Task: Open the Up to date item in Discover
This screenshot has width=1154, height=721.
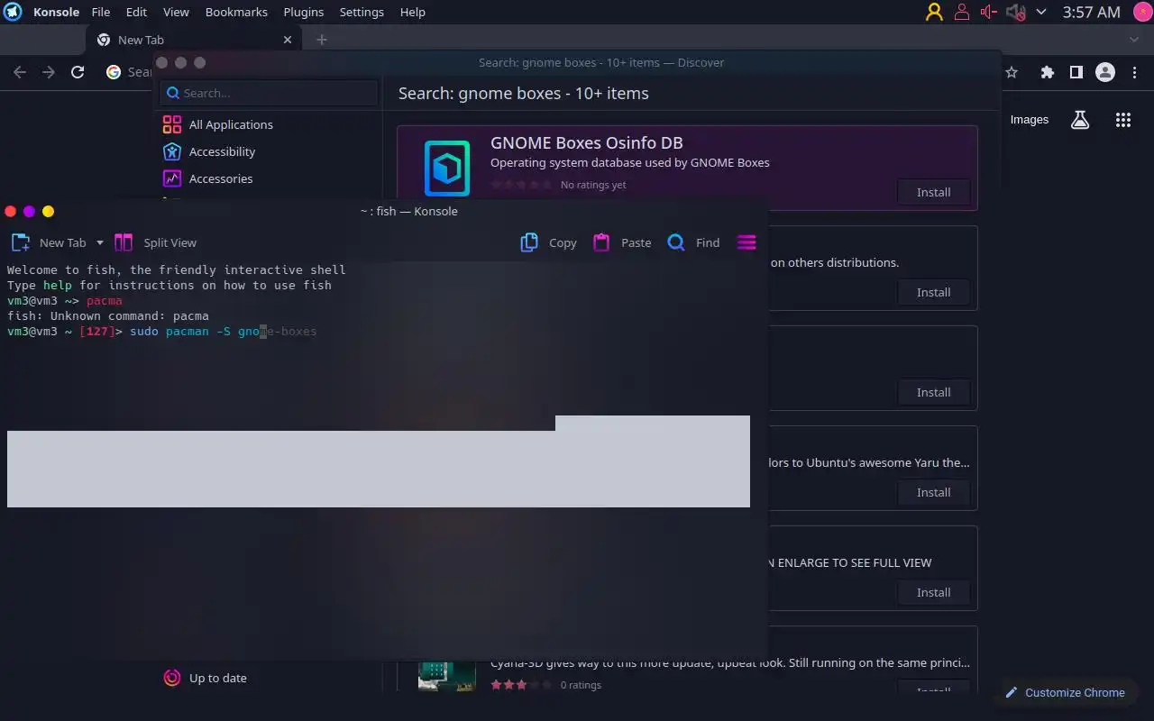Action: pyautogui.click(x=269, y=678)
